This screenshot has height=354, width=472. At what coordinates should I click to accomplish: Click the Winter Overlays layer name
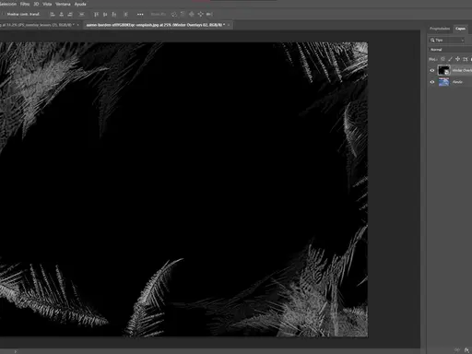[x=462, y=70]
